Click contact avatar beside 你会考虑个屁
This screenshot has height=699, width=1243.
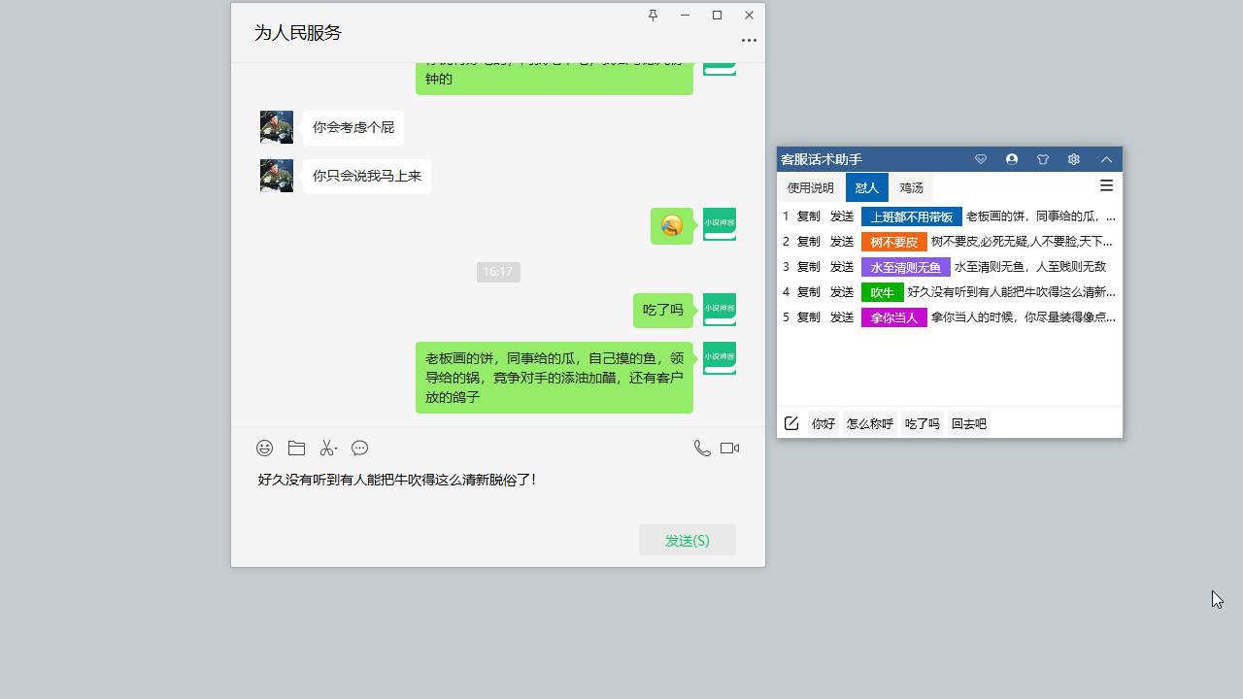[277, 127]
